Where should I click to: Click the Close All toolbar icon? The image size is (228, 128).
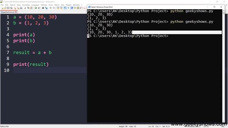[x=18, y=8]
